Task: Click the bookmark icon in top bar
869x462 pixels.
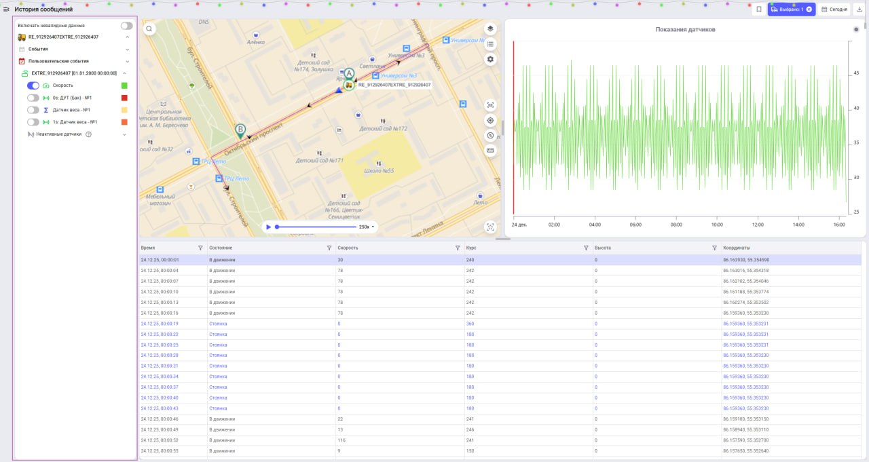Action: coord(758,9)
